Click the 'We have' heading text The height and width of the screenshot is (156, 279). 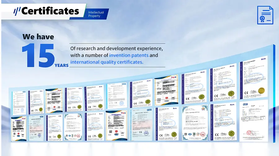point(38,37)
